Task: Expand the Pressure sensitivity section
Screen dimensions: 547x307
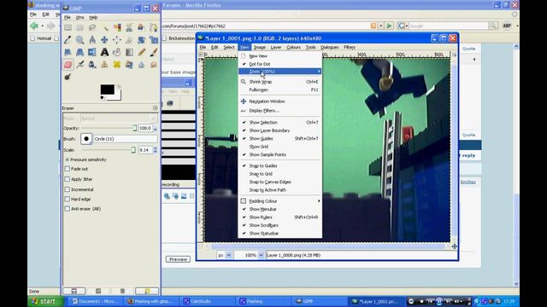Action: [x=68, y=159]
